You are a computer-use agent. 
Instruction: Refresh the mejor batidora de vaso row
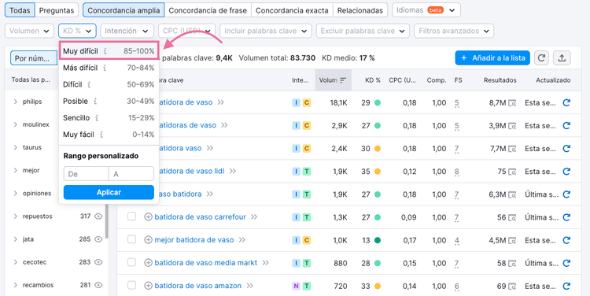click(x=566, y=240)
